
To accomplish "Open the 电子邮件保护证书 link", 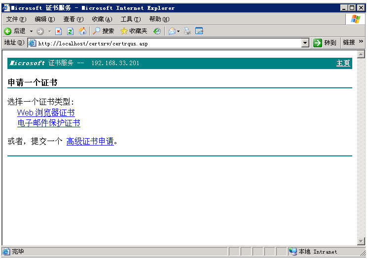I will pos(48,123).
